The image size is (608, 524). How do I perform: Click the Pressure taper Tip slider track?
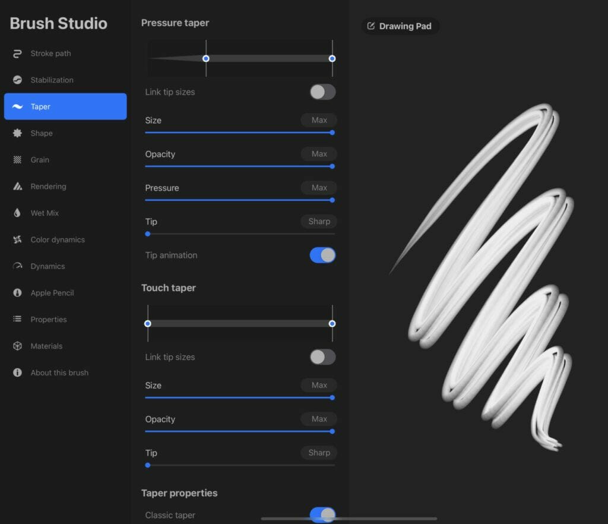(x=240, y=234)
